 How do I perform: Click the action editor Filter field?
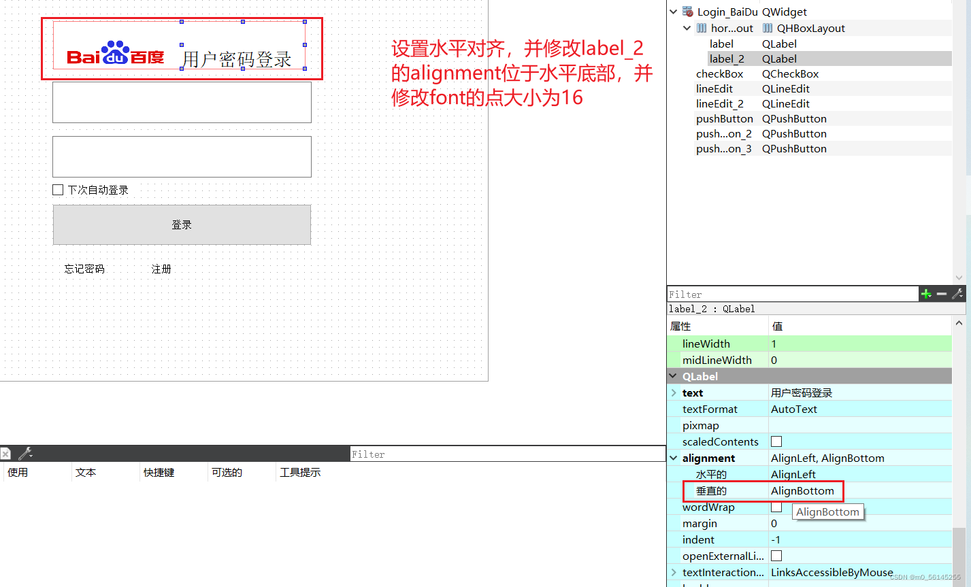click(x=508, y=454)
